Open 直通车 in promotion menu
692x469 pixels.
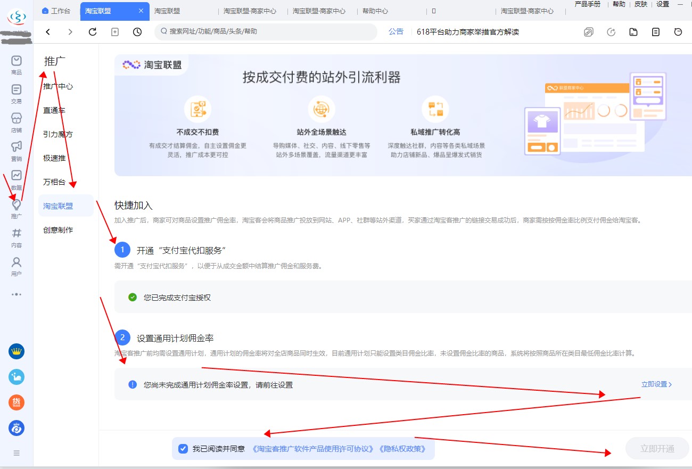pos(54,110)
